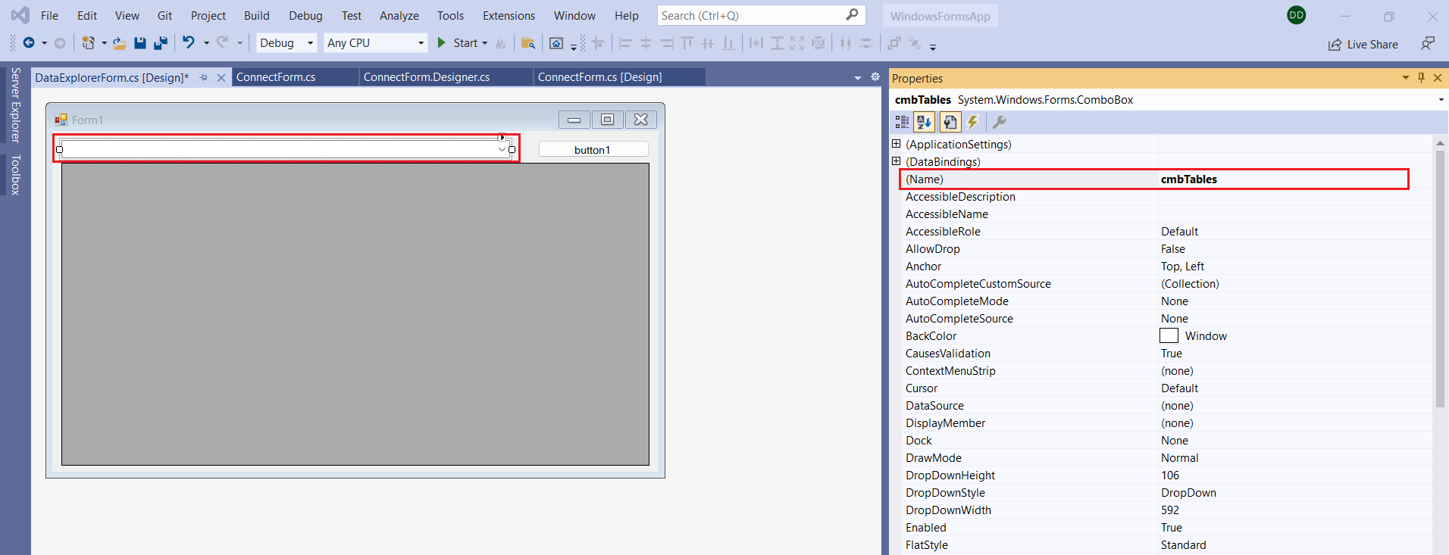Click Live Share button

[x=1363, y=45]
